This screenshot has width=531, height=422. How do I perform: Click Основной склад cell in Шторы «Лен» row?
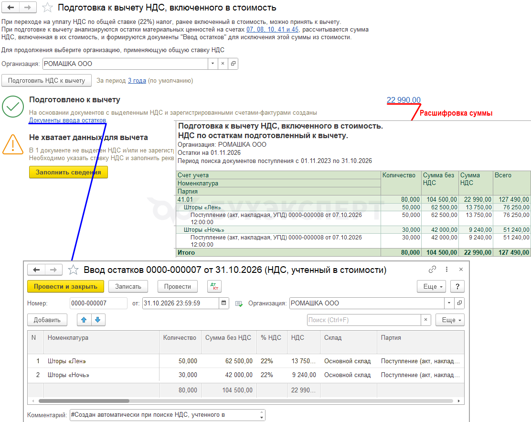pos(349,361)
